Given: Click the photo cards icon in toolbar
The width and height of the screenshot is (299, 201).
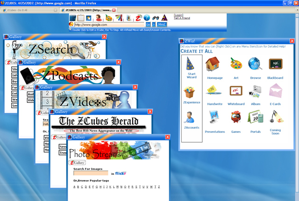Looking at the screenshot, I should coord(129,18).
